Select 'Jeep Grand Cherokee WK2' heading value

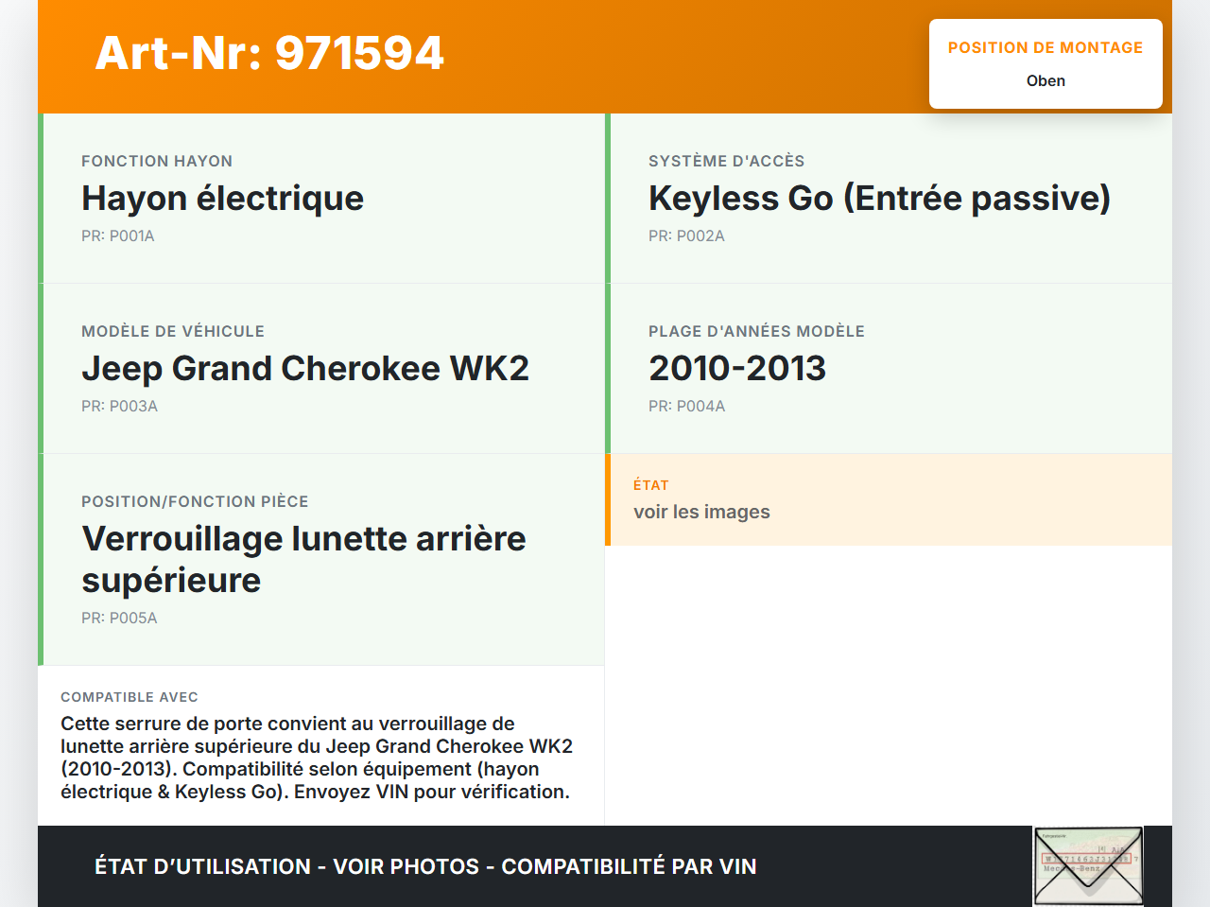click(305, 369)
